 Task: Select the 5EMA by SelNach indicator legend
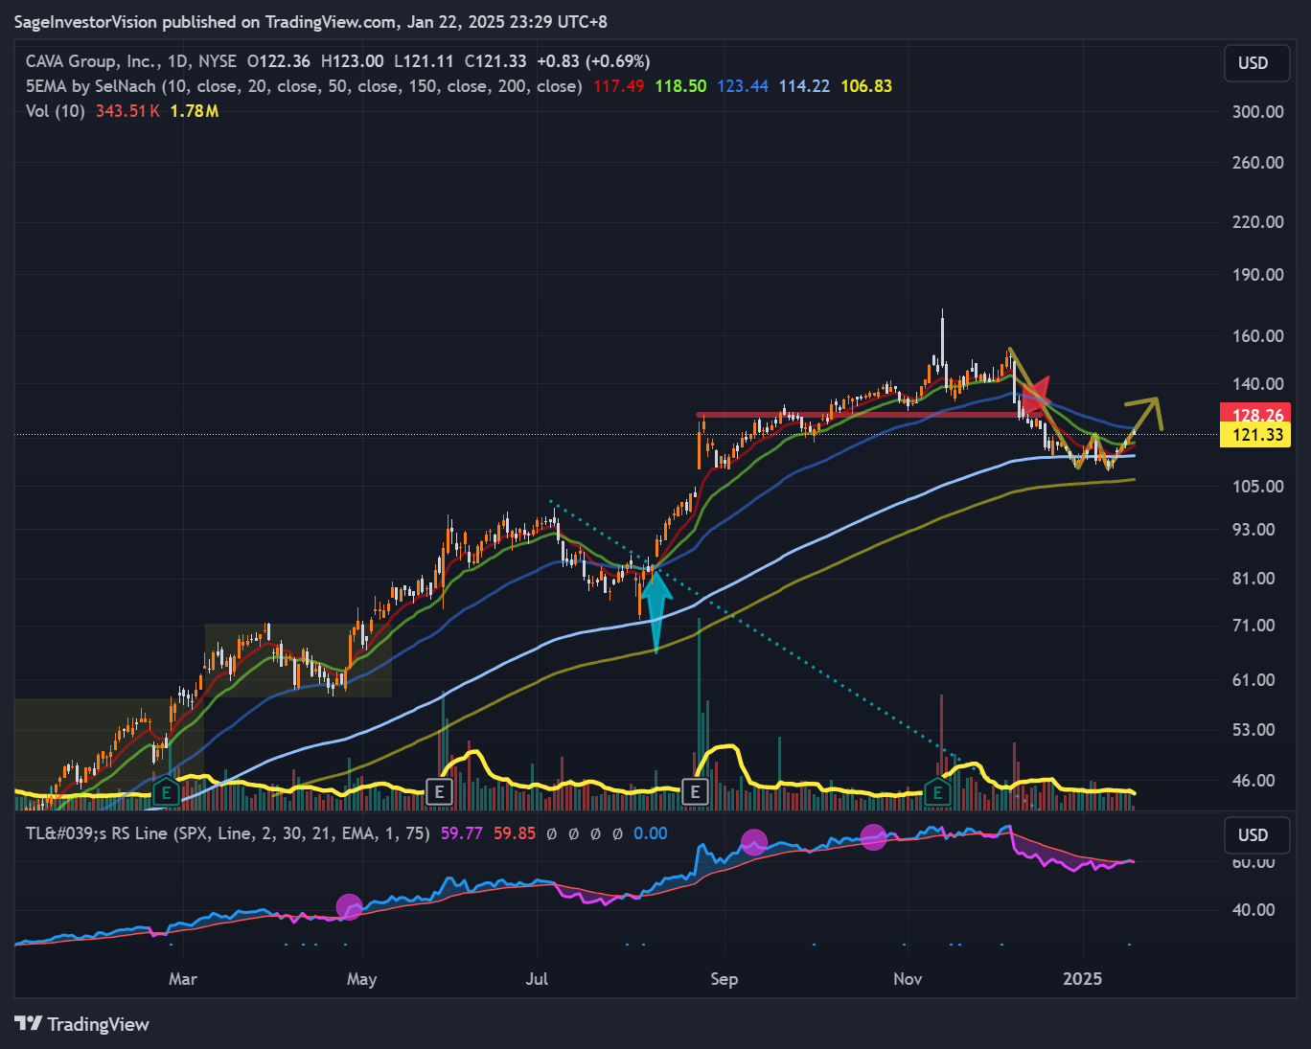click(x=304, y=86)
